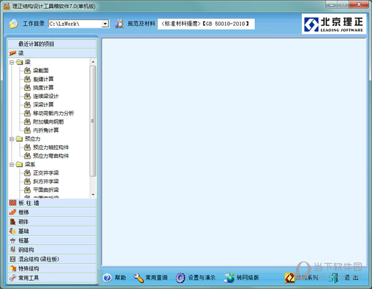The width and height of the screenshot is (372, 289).
Task: Click the 设置与演示 gear icon
Action: click(x=180, y=278)
